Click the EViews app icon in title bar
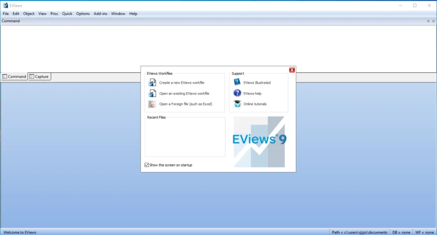This screenshot has width=437, height=235. click(x=5, y=6)
